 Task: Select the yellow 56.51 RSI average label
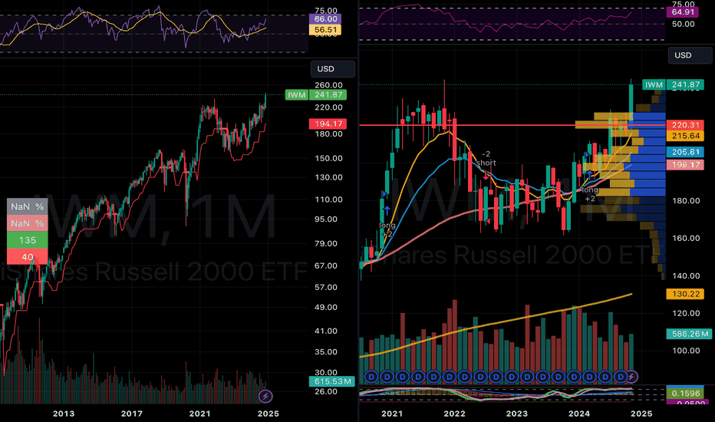pos(325,30)
